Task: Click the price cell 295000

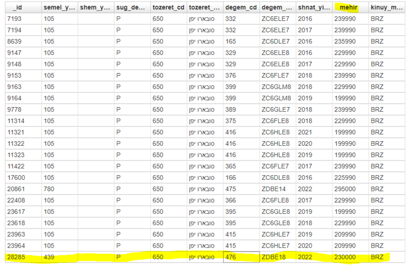Action: coord(351,189)
